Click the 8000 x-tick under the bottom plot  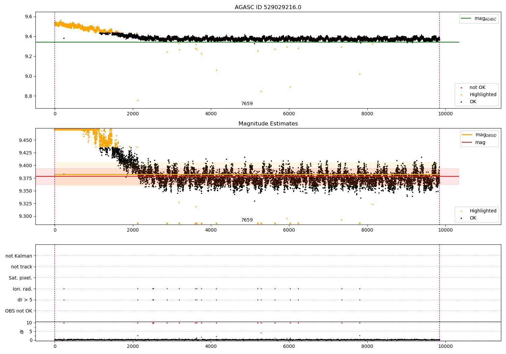coord(367,347)
